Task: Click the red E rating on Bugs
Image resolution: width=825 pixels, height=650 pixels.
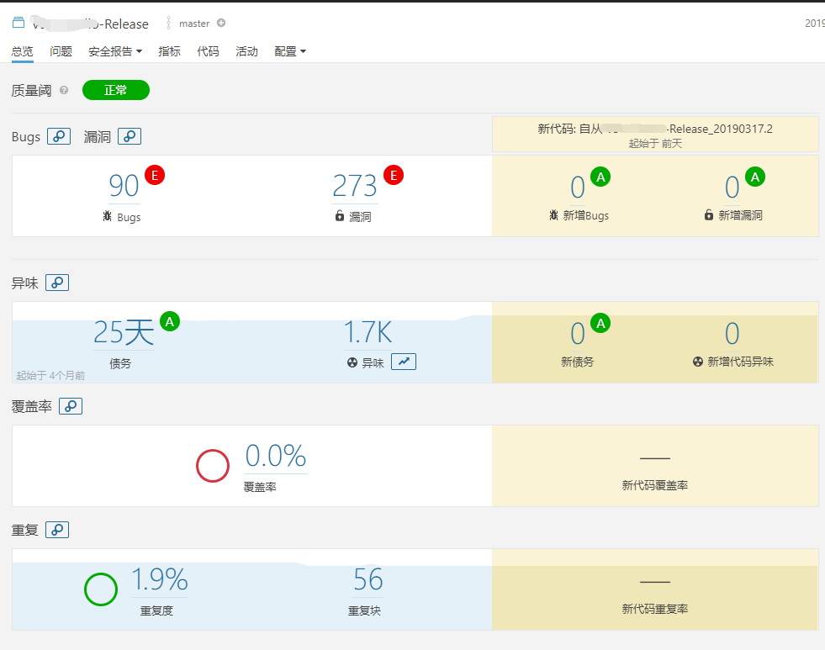Action: coord(155,175)
